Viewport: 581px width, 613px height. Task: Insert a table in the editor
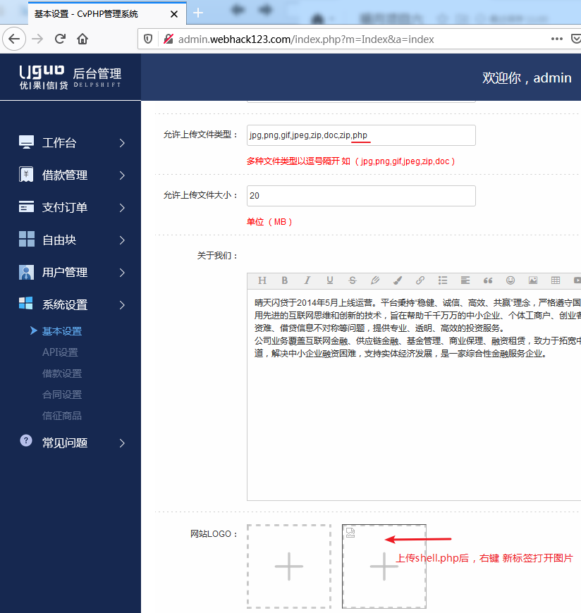[x=556, y=280]
